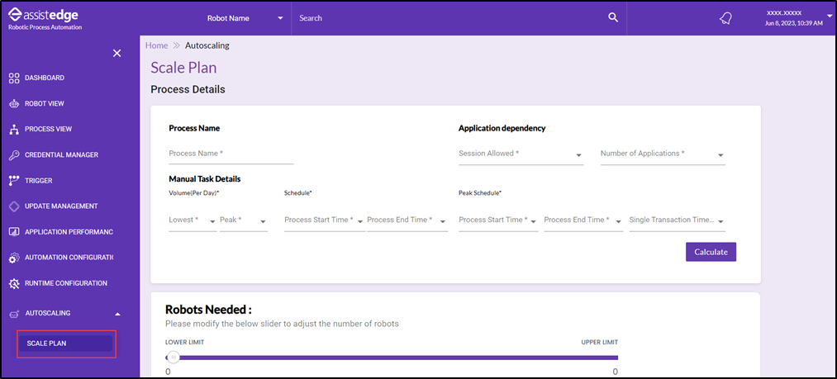The width and height of the screenshot is (837, 379).
Task: Click the AssistEdge logo icon
Action: point(13,13)
